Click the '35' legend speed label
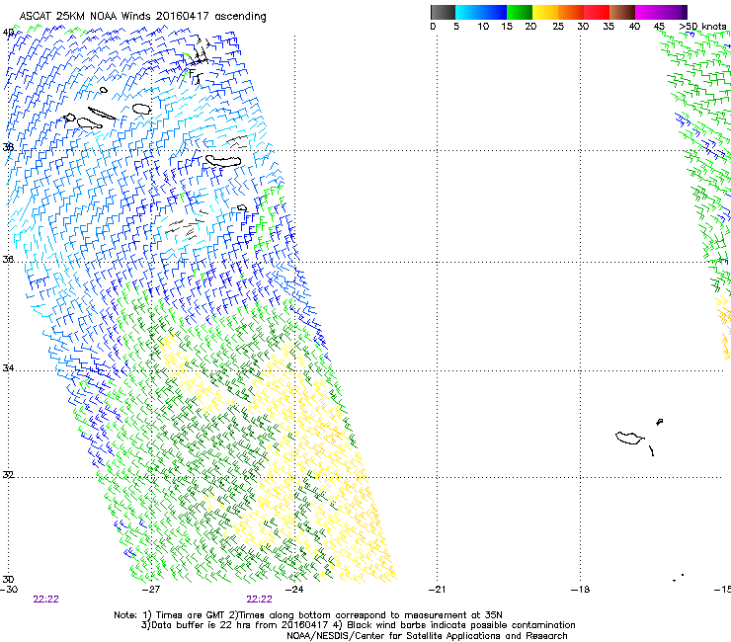This screenshot has width=731, height=642. point(609,27)
